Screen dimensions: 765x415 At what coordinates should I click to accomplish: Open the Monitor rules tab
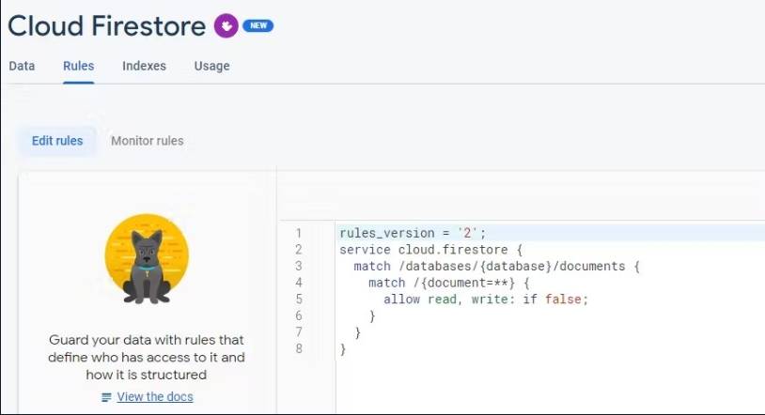coord(148,141)
